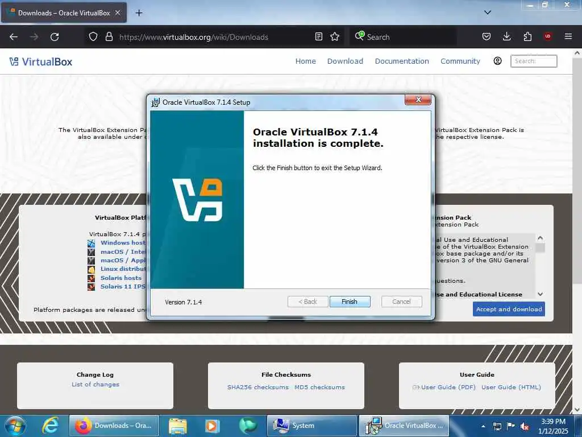Click the muted volume tray icon
The height and width of the screenshot is (437, 582).
[x=525, y=426]
